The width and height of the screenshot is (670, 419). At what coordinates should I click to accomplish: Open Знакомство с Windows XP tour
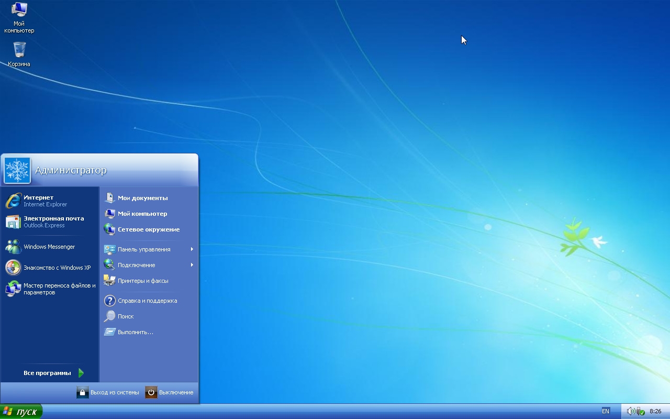click(x=50, y=268)
